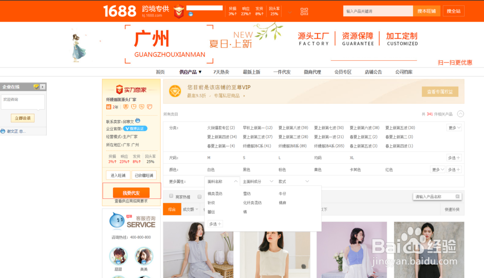Click the QR code icon in the top bar
Image resolution: width=484 pixels, height=278 pixels.
tap(304, 11)
